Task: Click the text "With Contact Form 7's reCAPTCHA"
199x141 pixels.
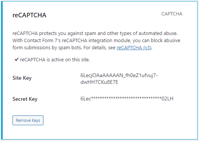Action: click(x=50, y=41)
